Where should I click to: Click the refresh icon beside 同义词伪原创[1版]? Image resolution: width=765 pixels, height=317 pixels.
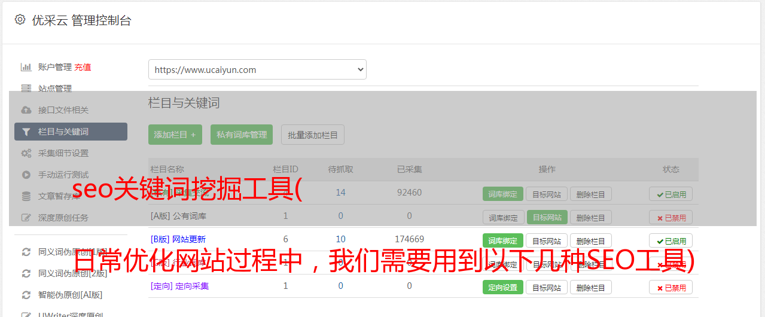26,252
